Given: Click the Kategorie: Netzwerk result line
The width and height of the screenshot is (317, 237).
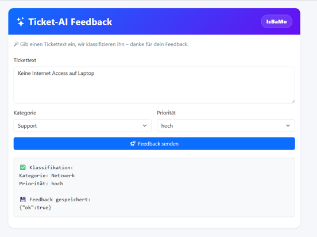Looking at the screenshot, I should click(47, 175).
